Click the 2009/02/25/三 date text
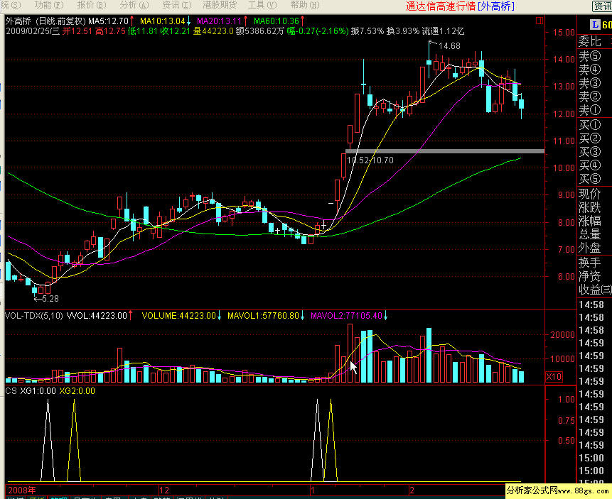The width and height of the screenshot is (612, 499). pos(33,31)
